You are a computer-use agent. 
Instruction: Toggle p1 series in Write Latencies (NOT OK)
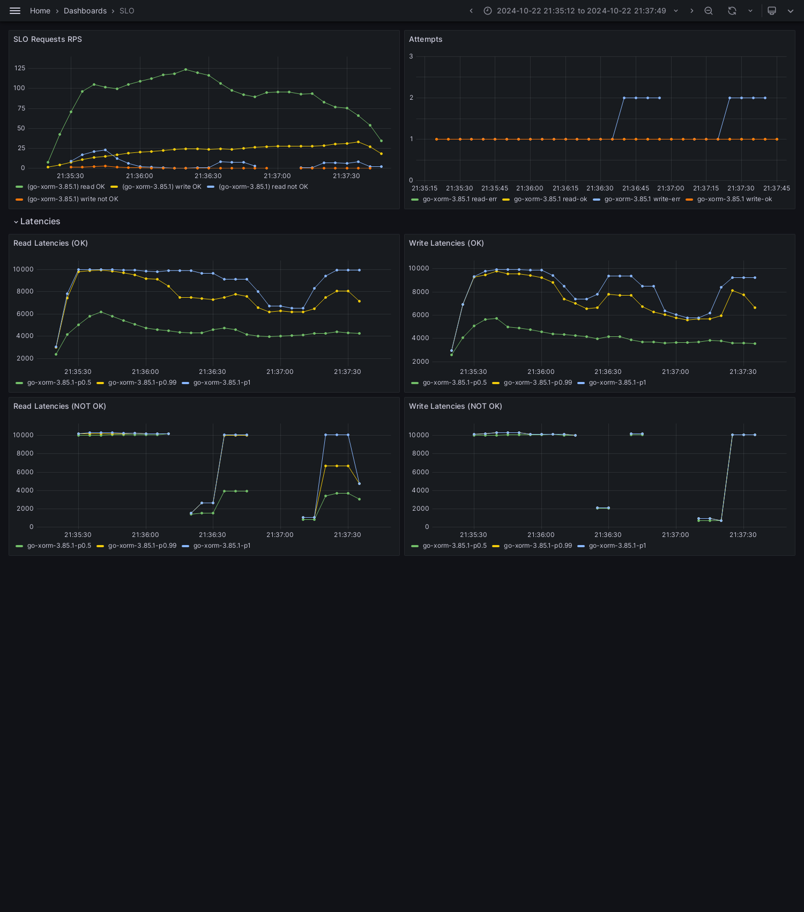(x=617, y=546)
